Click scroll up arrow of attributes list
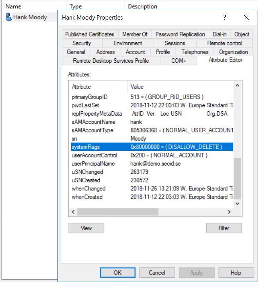Image resolution: width=258 pixels, height=282 pixels. (237, 85)
